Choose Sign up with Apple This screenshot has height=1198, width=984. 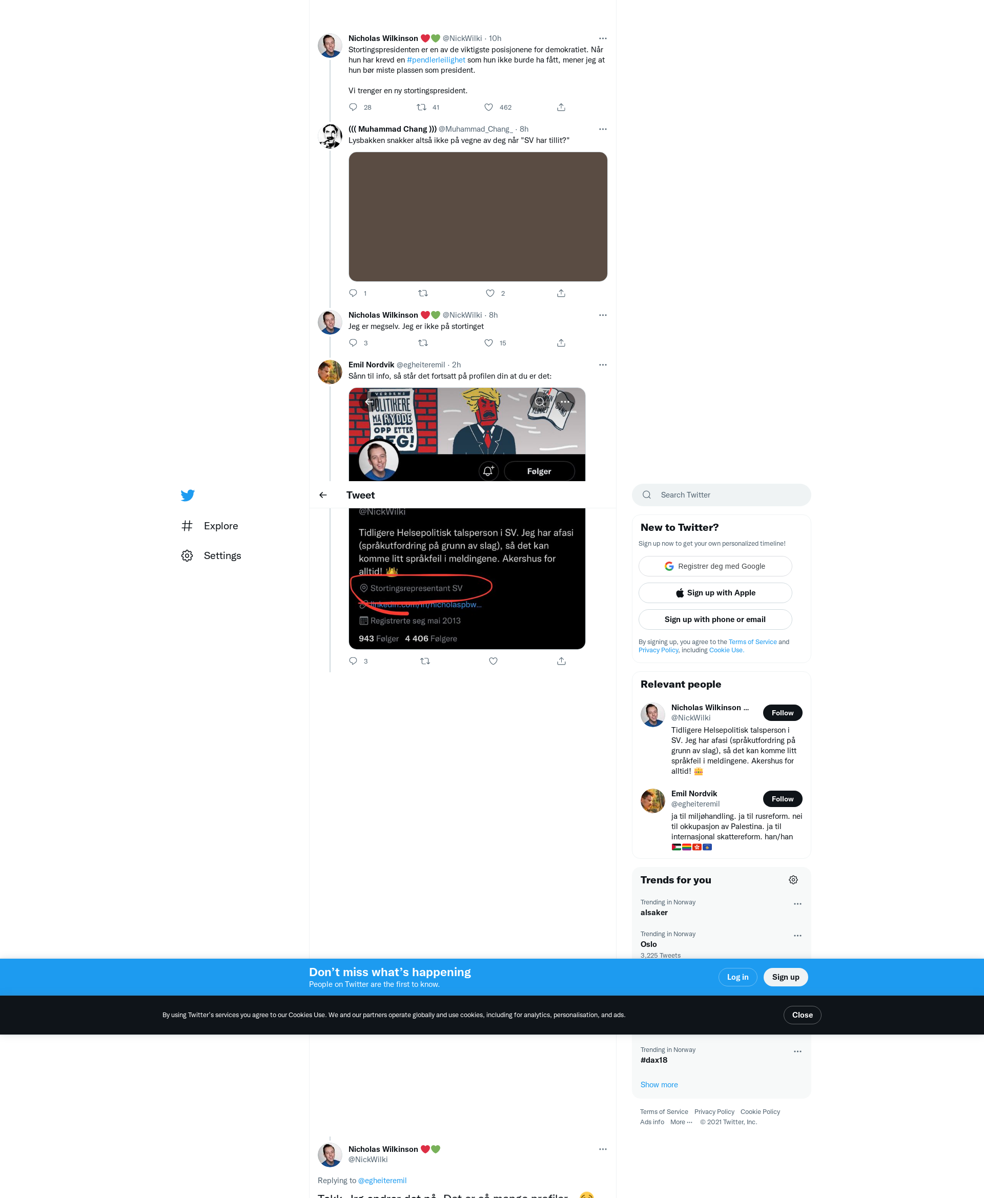pos(715,593)
